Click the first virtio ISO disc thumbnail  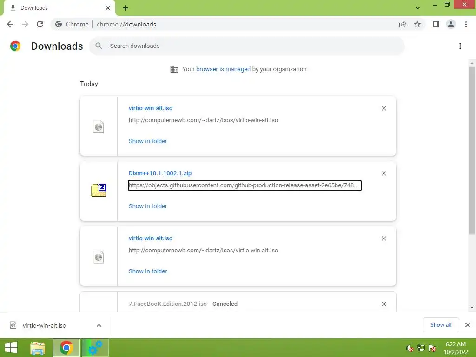(x=99, y=126)
